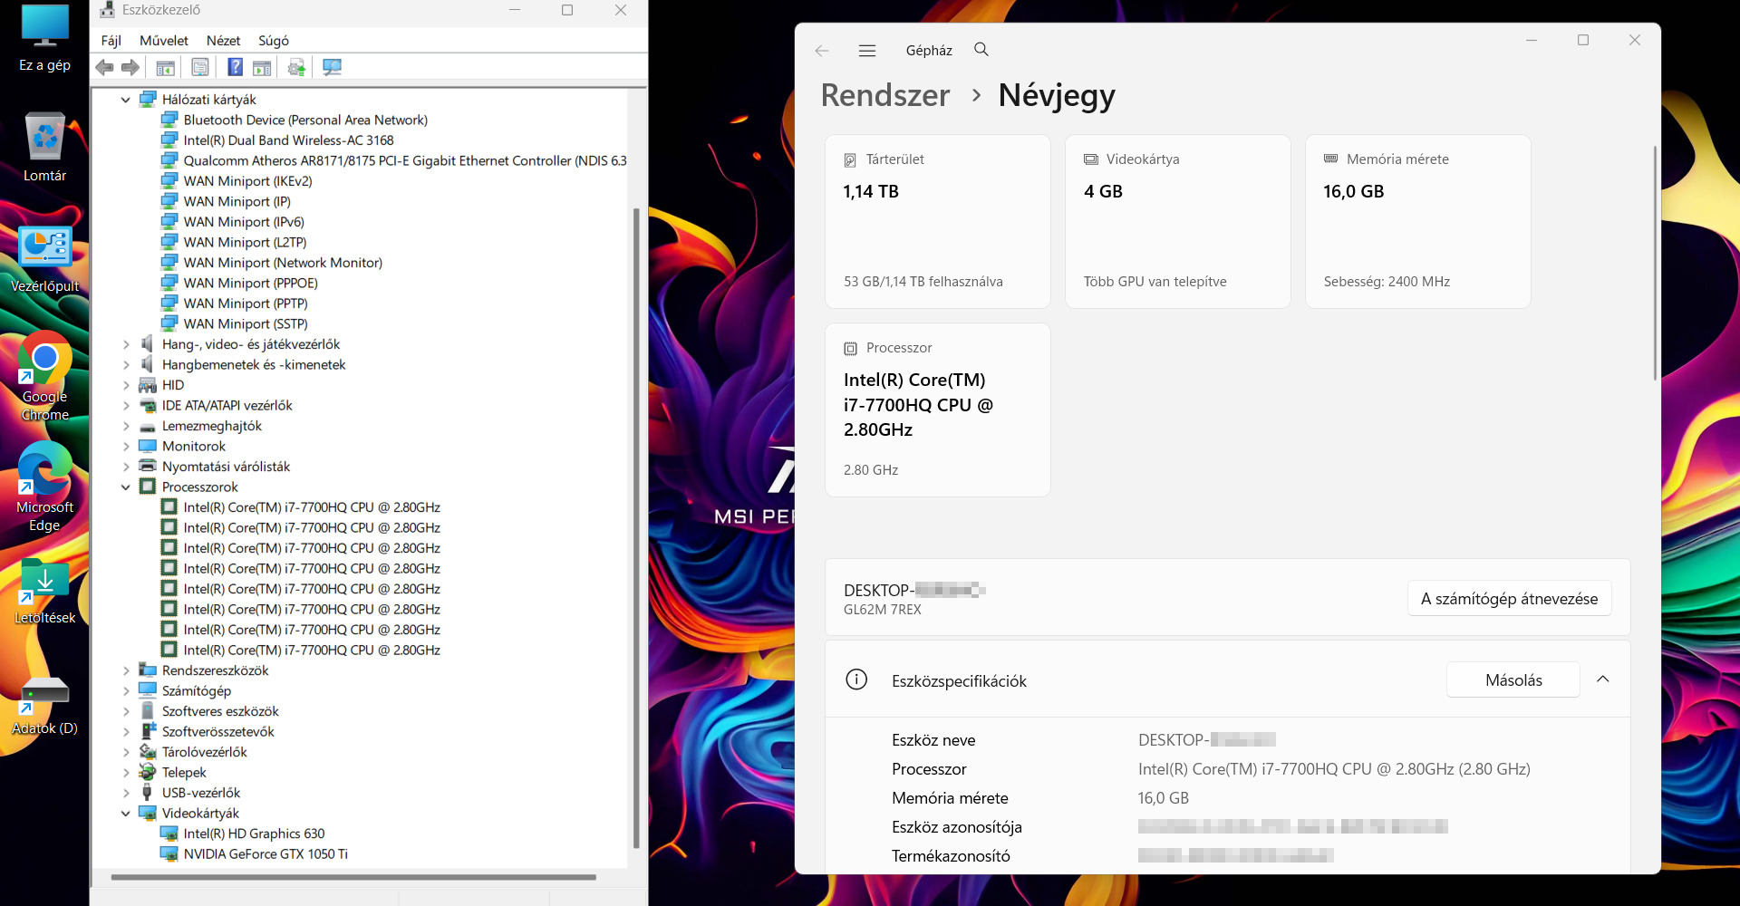
Task: Select "WAN Miniport (PPPOE)"
Action: tap(250, 284)
